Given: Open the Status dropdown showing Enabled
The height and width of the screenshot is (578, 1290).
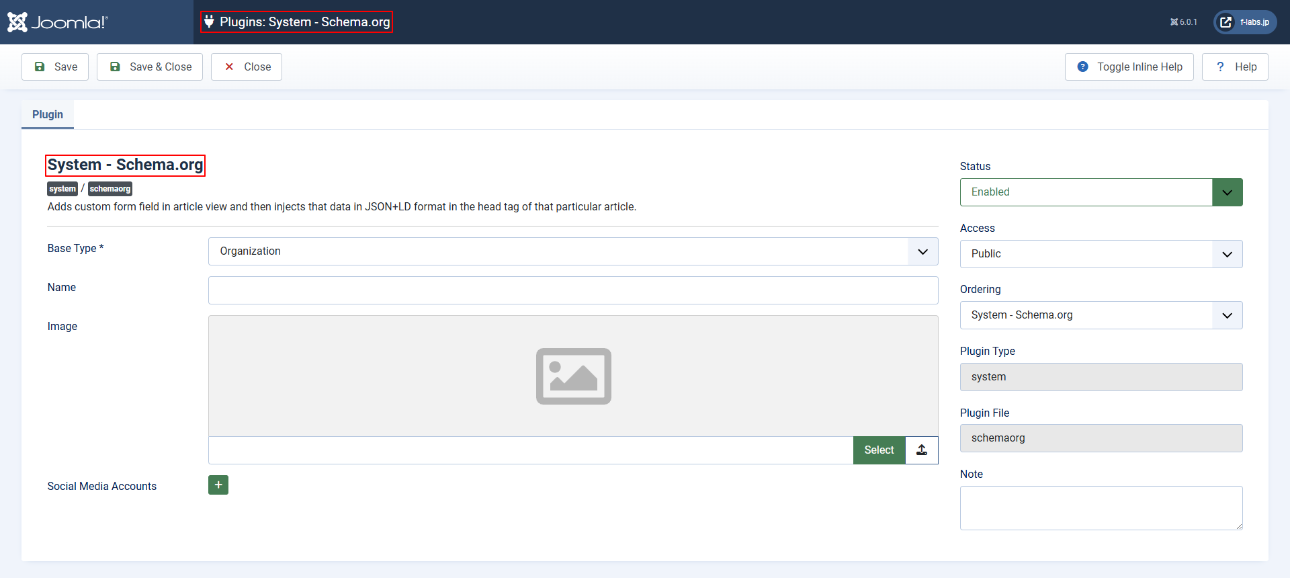Looking at the screenshot, I should (1101, 192).
